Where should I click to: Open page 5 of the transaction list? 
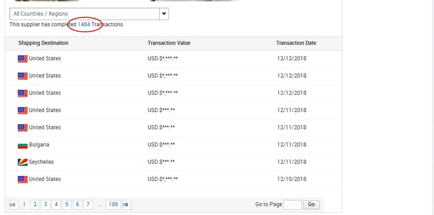tap(67, 205)
